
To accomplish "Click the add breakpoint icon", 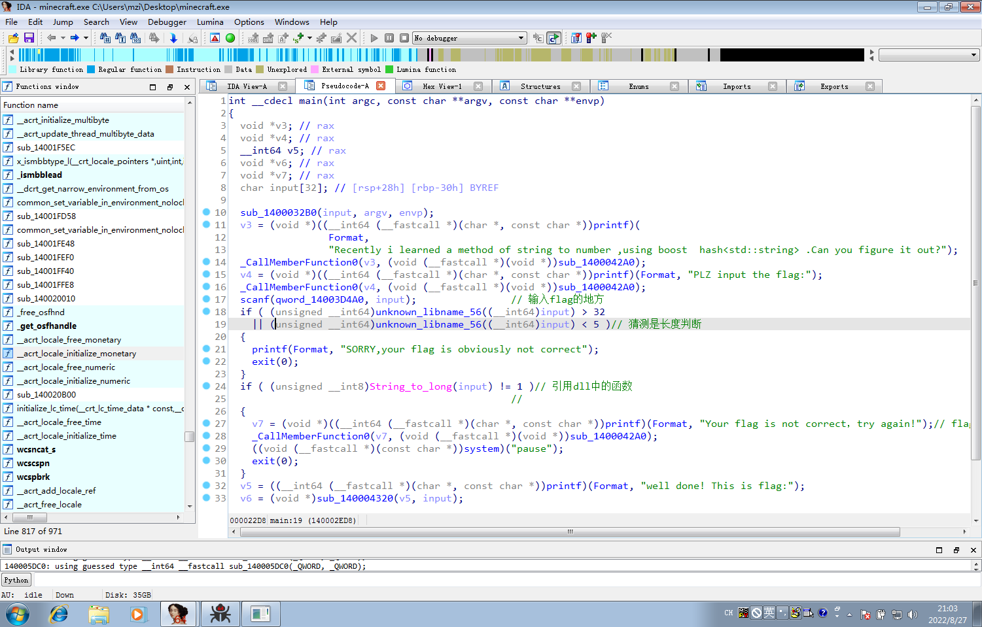I will [591, 38].
